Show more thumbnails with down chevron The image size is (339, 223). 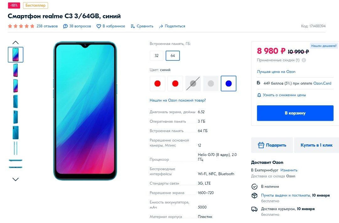[x=16, y=179]
